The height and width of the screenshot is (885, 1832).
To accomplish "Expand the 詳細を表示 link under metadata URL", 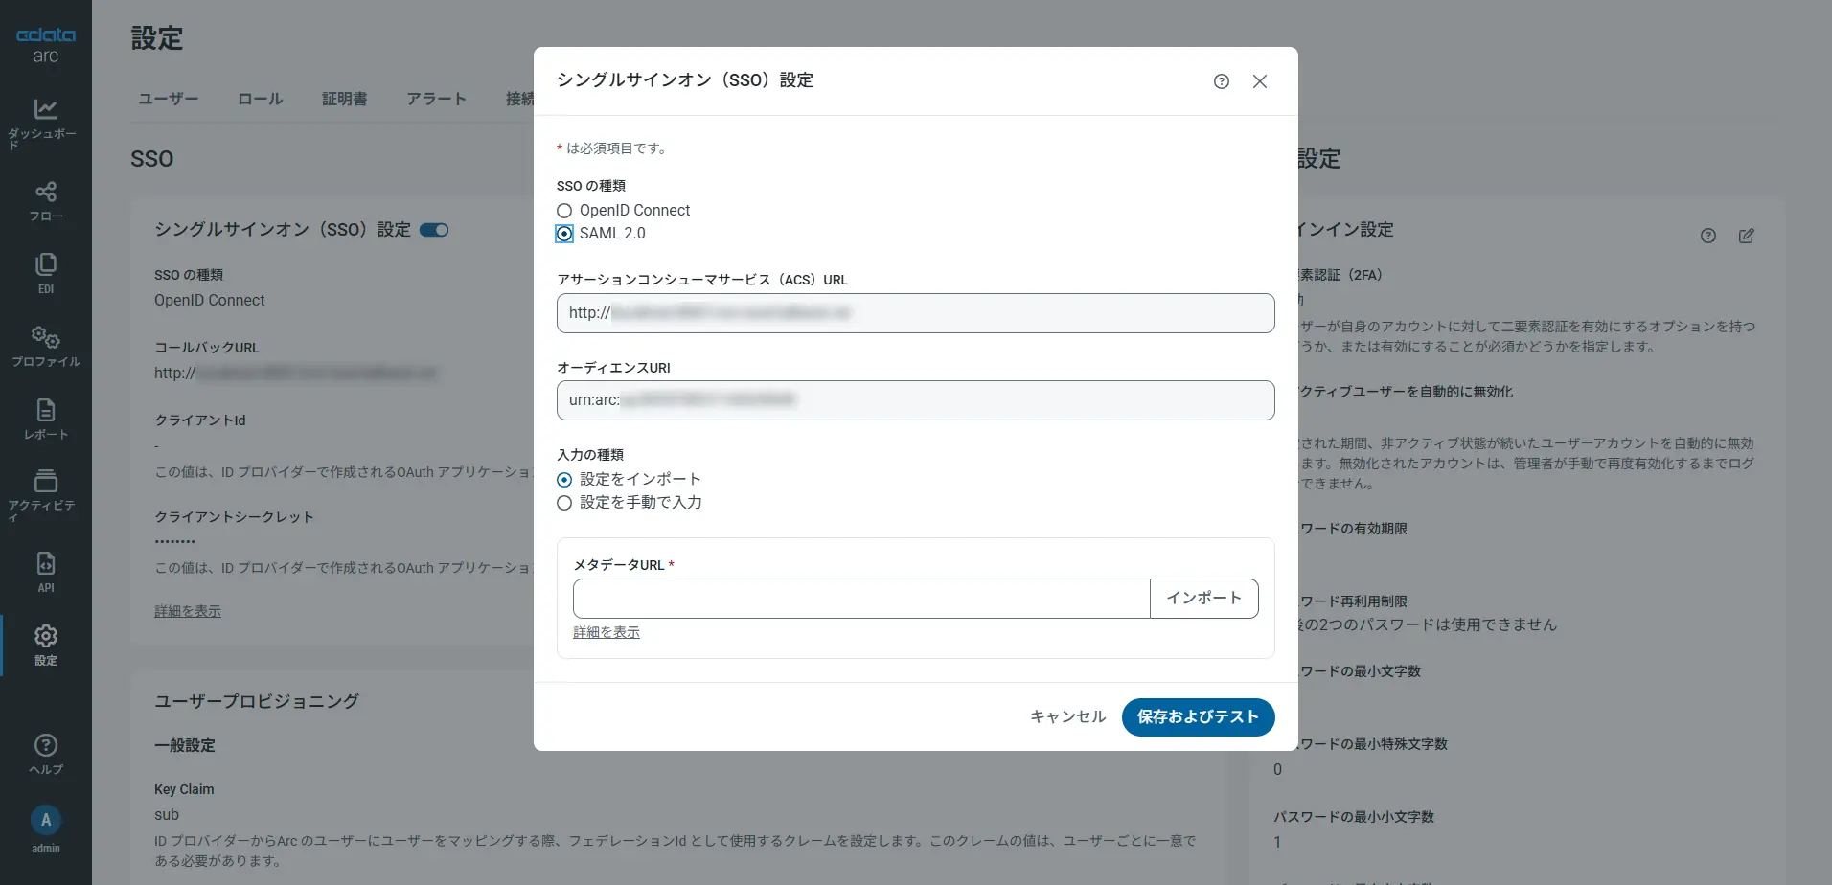I will click(x=606, y=632).
